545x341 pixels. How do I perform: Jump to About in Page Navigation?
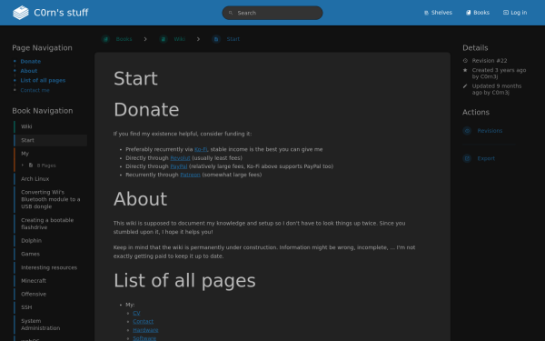(29, 71)
